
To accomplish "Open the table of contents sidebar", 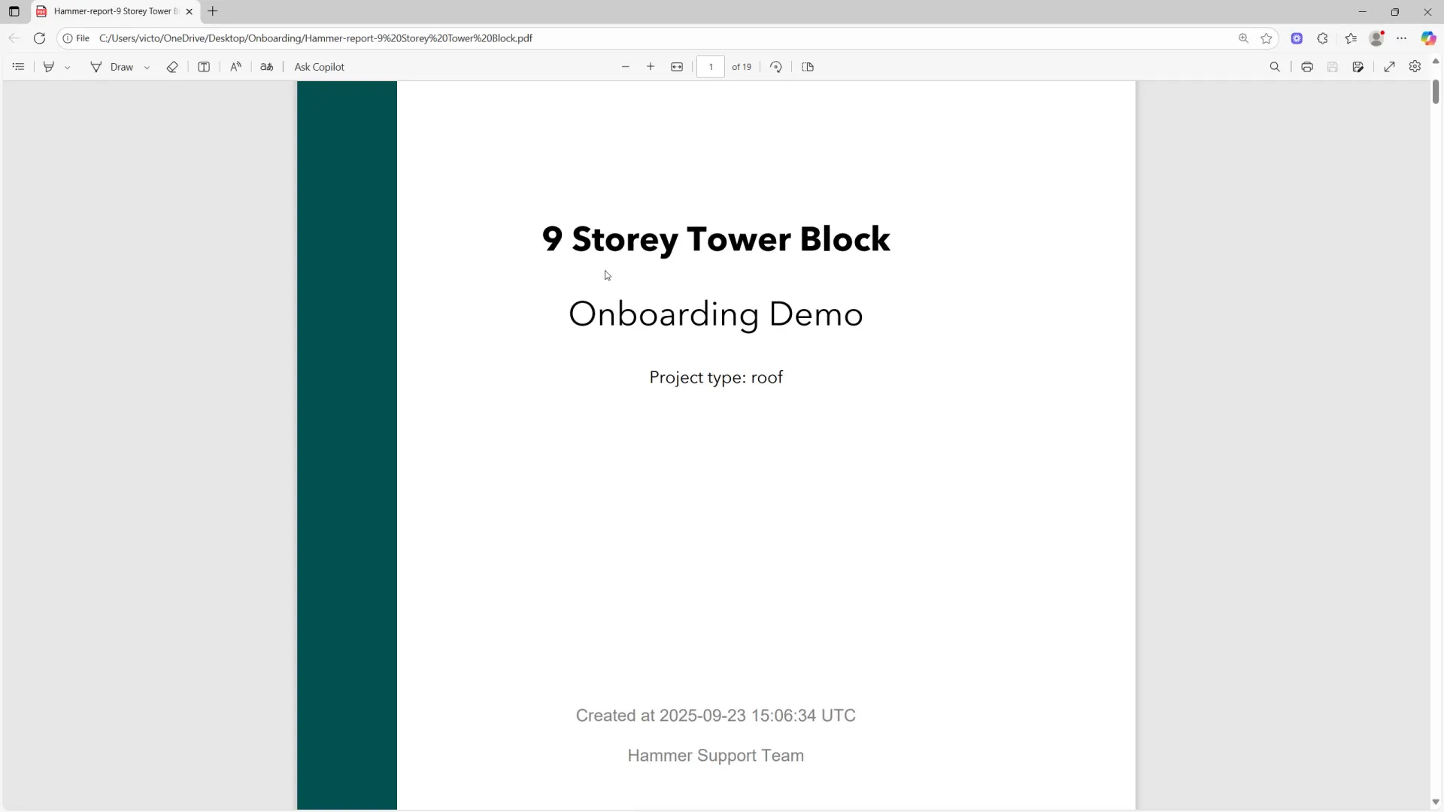I will [x=19, y=67].
